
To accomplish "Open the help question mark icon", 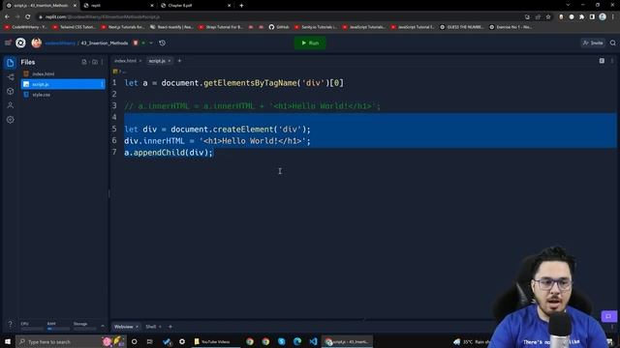I will point(11,324).
